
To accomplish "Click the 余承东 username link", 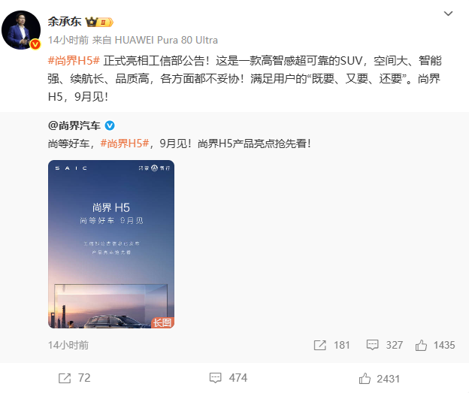I will click(x=65, y=22).
